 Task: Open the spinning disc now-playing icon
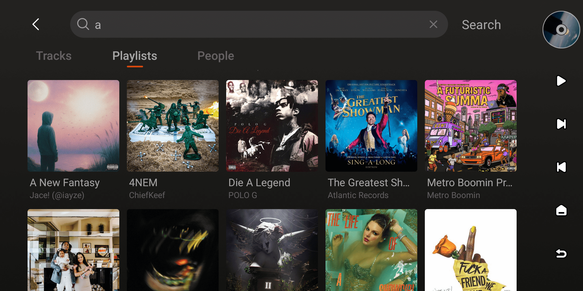pos(561,30)
